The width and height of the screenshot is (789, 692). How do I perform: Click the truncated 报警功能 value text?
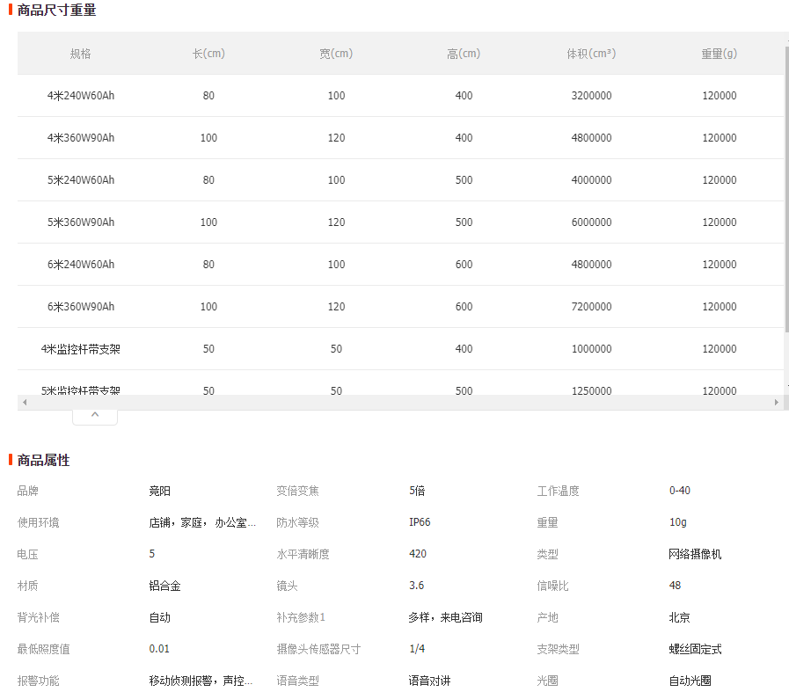tap(202, 681)
